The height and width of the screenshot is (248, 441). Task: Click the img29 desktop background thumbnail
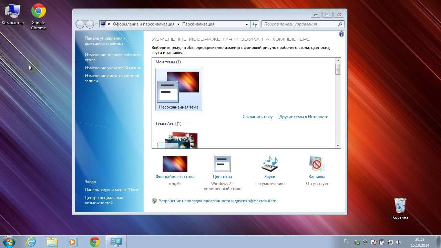coord(175,164)
